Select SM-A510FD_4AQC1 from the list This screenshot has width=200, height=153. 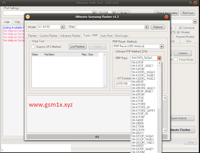coord(144,88)
